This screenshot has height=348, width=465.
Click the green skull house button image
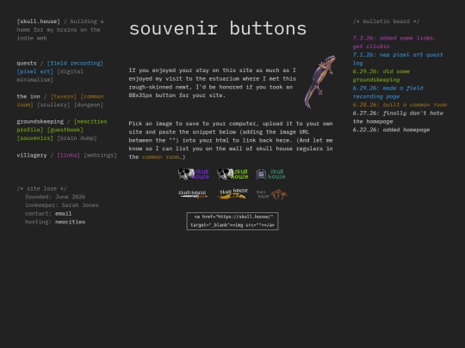click(232, 174)
